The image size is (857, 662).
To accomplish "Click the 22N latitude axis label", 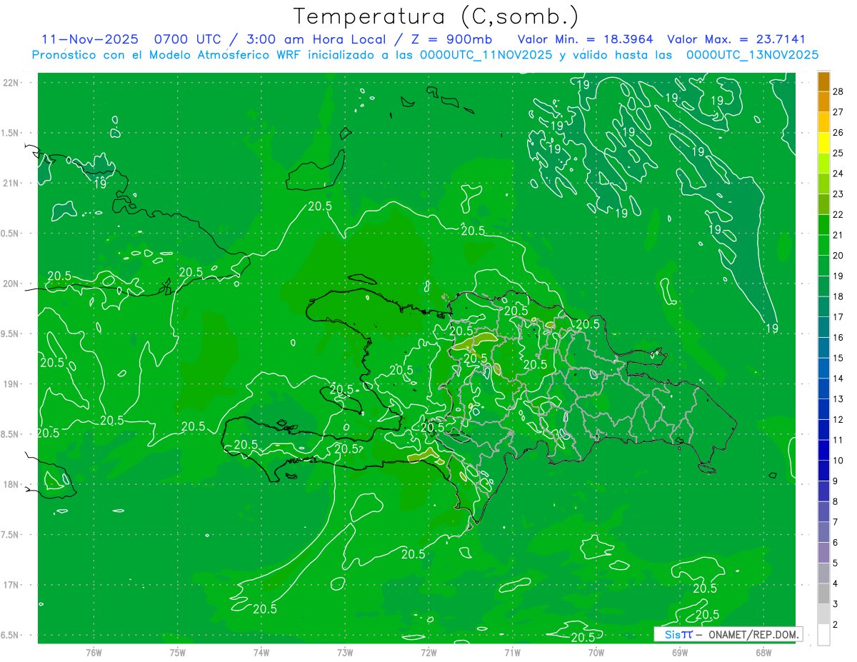I will pos(11,83).
